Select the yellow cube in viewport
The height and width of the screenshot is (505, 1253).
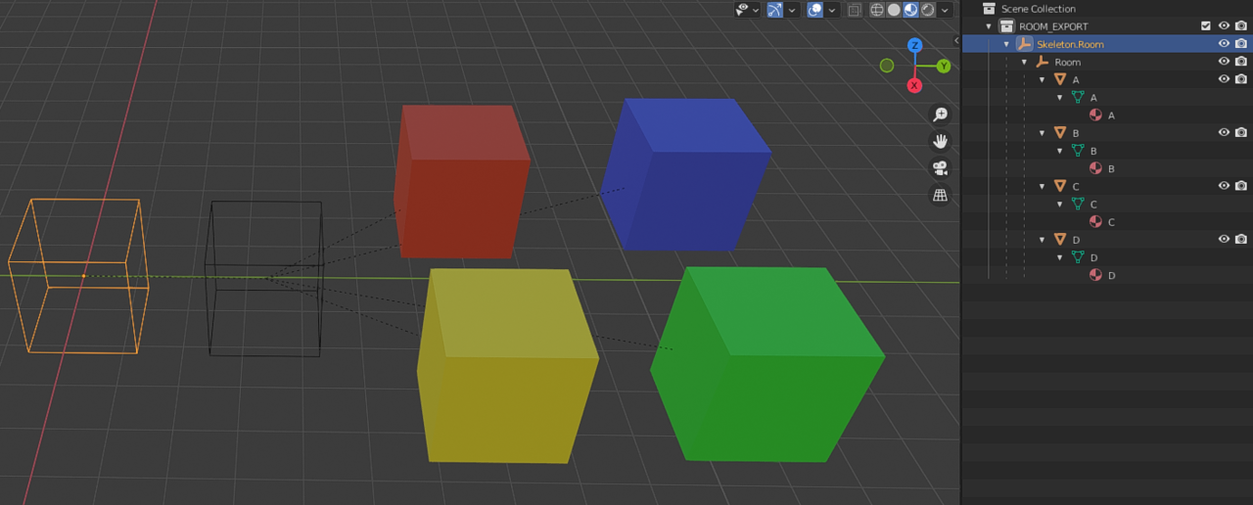pyautogui.click(x=507, y=365)
